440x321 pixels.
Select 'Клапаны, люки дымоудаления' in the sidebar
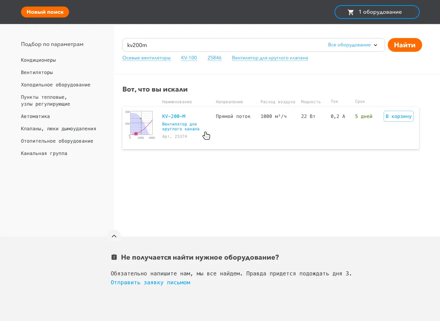58,129
